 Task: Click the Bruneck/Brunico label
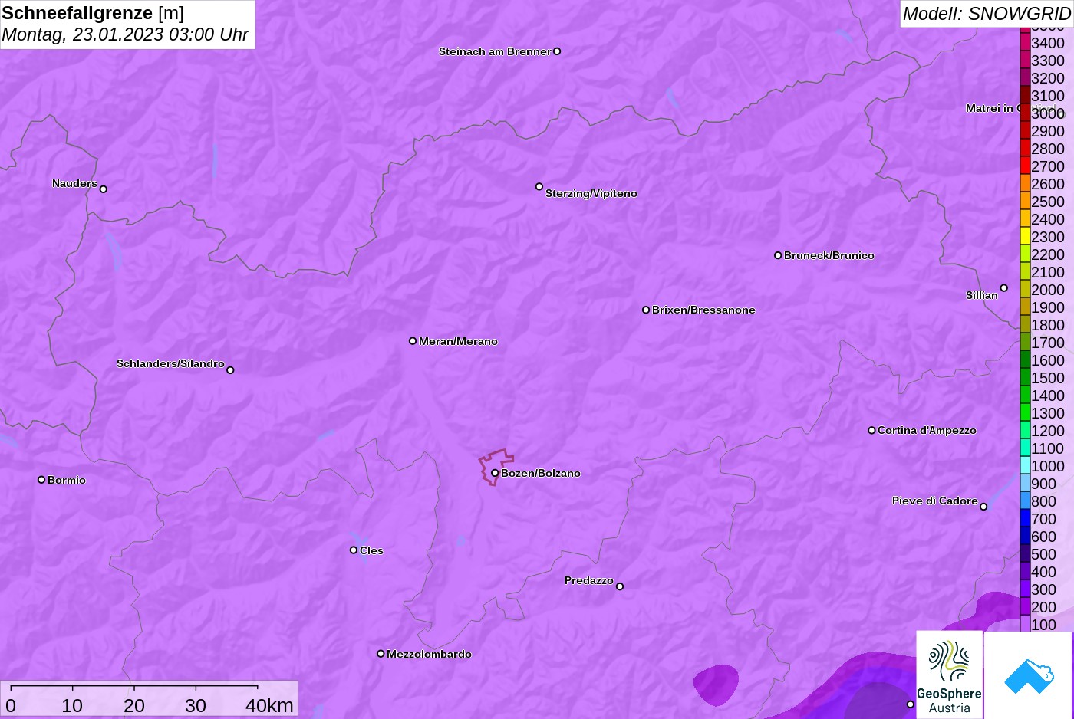829,255
